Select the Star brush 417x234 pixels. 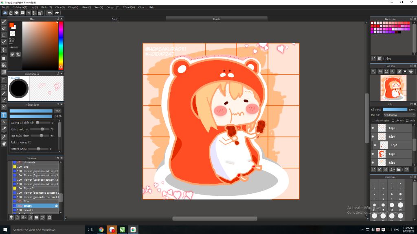click(x=36, y=201)
